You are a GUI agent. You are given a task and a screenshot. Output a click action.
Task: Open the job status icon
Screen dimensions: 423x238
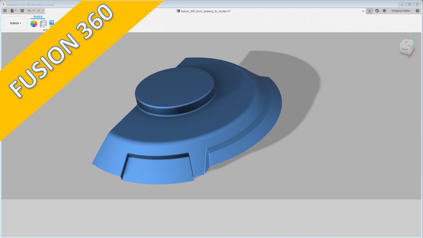377,11
